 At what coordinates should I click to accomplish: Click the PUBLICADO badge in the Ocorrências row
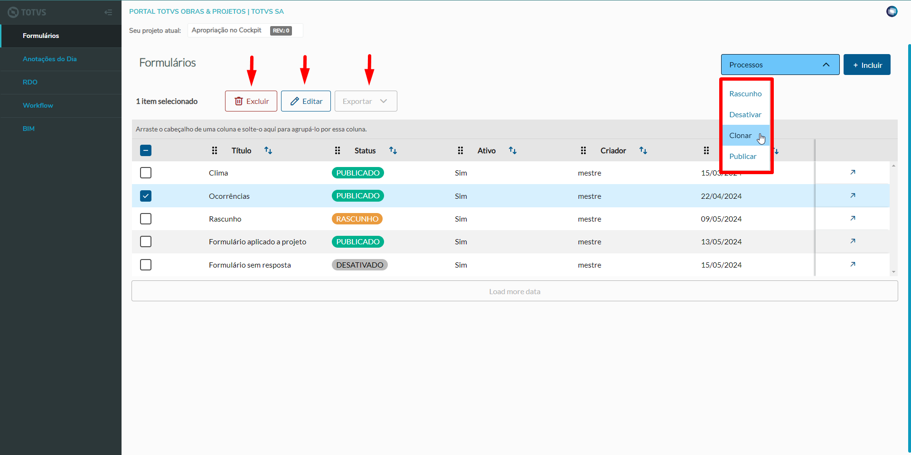point(358,196)
